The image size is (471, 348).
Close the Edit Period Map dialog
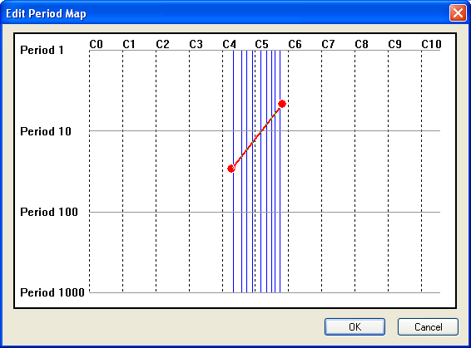click(458, 13)
